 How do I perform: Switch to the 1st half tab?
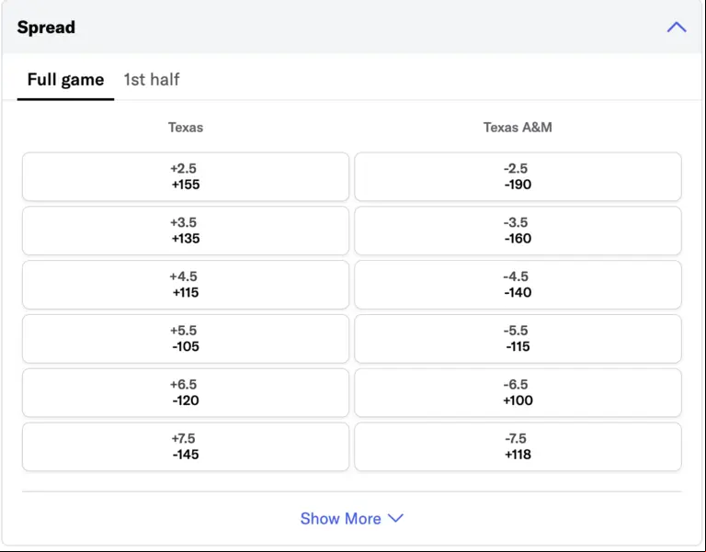coord(152,80)
